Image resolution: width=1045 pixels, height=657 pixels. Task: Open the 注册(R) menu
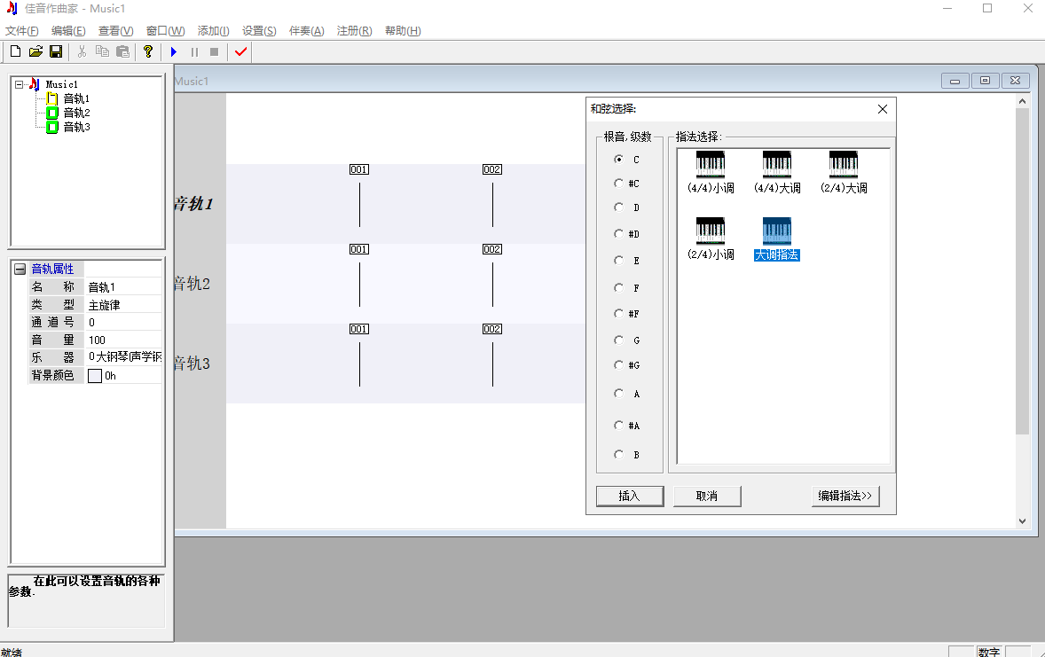pyautogui.click(x=355, y=31)
